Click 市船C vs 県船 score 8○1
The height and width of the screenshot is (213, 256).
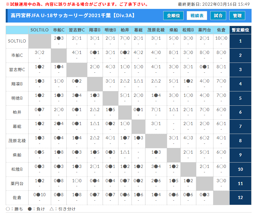click(x=174, y=53)
